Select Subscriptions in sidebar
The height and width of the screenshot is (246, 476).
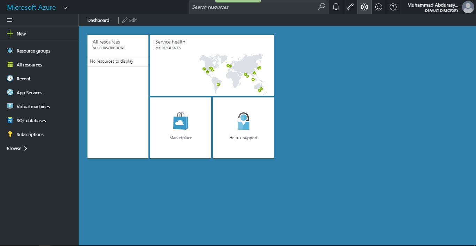[x=30, y=134]
